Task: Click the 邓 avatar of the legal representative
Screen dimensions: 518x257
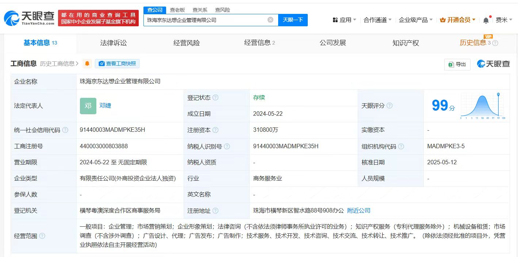Action: (x=88, y=106)
